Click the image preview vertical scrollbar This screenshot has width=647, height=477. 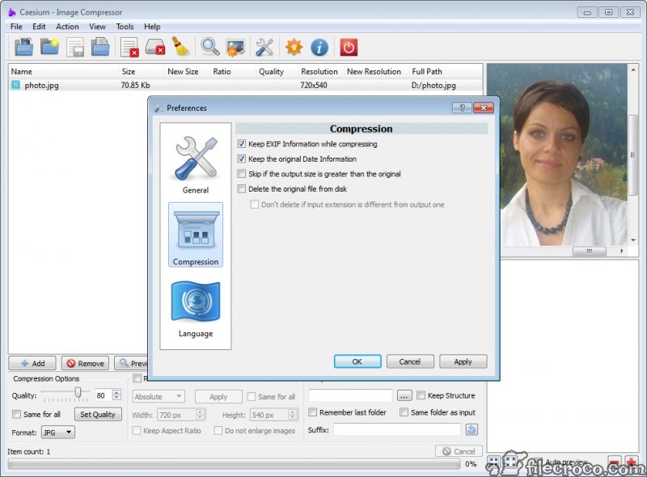point(633,154)
